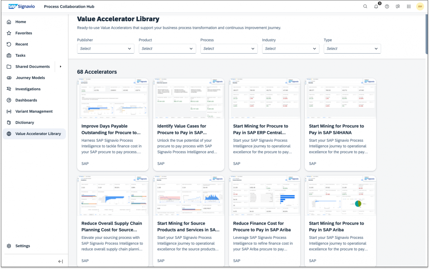Go to Journey Models in sidebar
Screen dimensions: 429x269
[x=30, y=78]
